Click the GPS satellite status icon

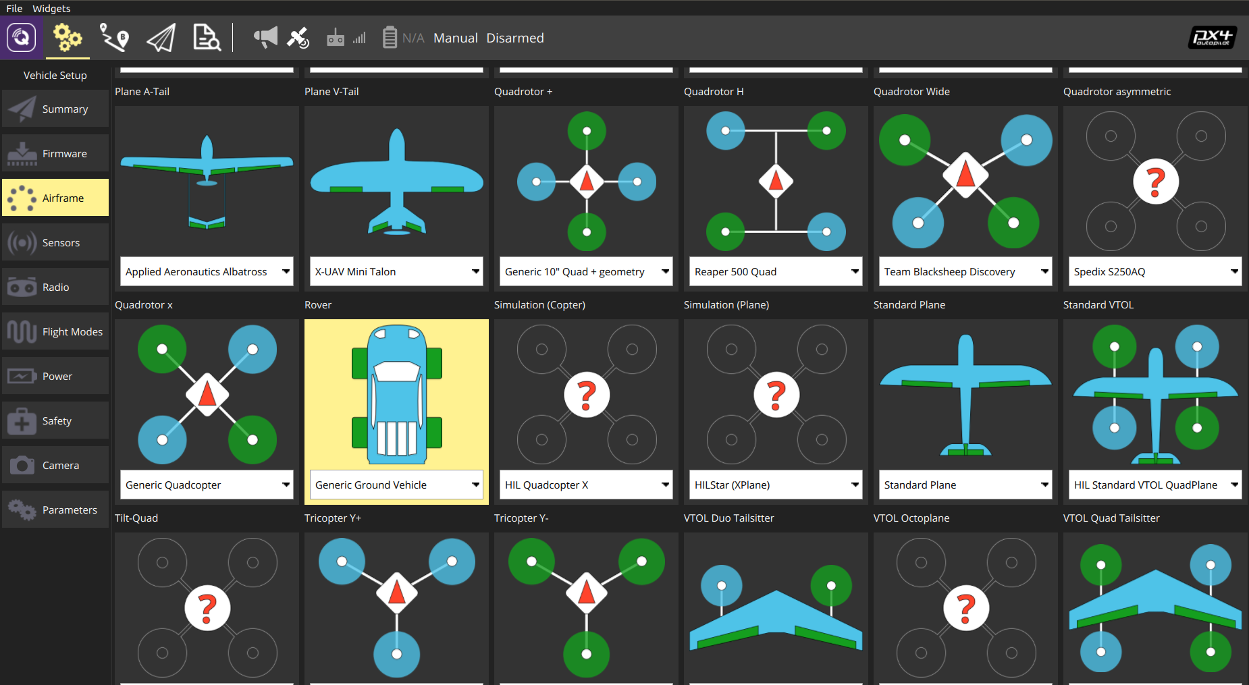(298, 38)
